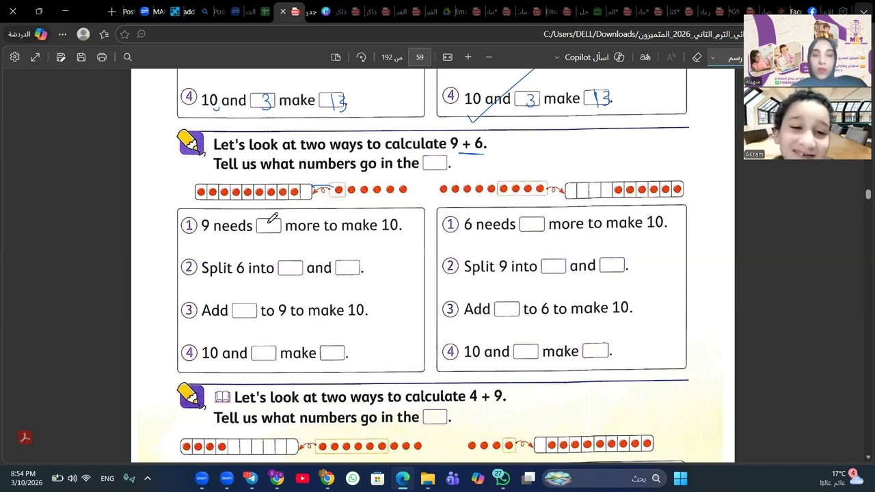
Task: Click the teacher video thumbnail
Action: (x=808, y=49)
